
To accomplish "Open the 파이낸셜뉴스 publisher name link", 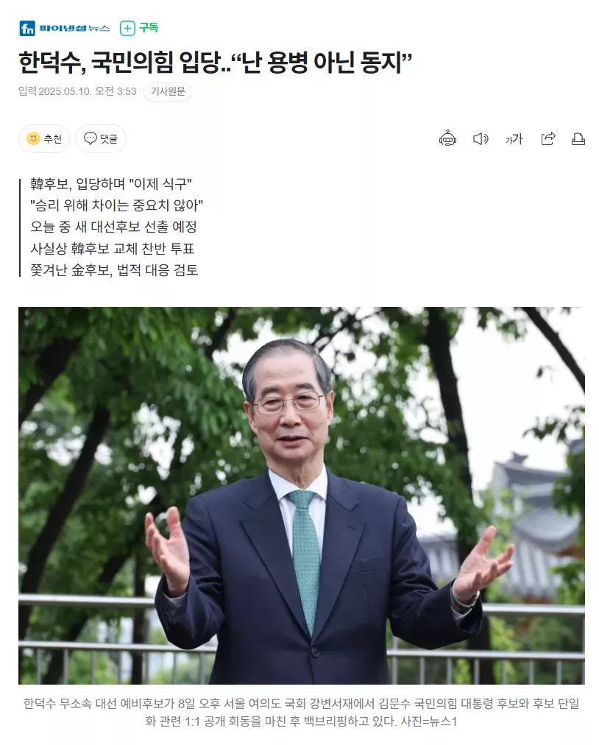I will coord(74,29).
